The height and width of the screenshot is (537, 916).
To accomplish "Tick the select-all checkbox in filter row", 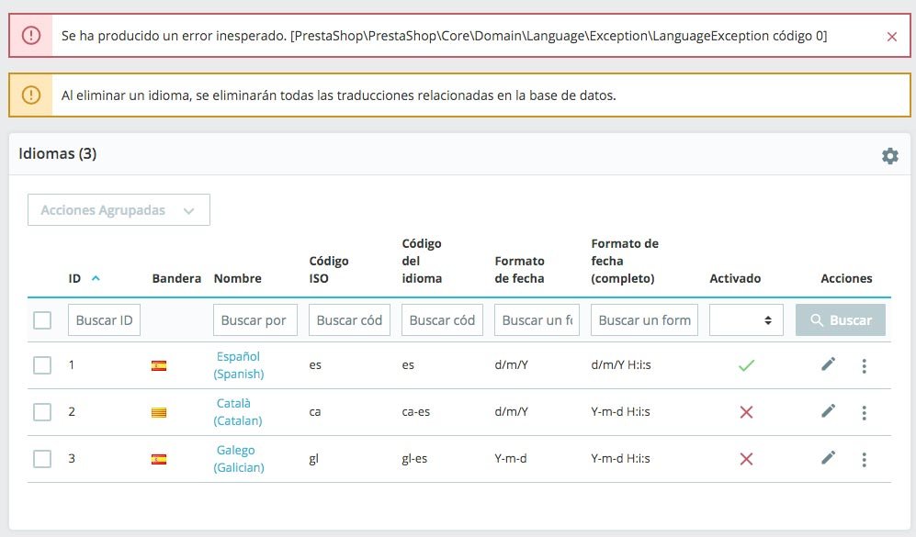I will coord(42,320).
